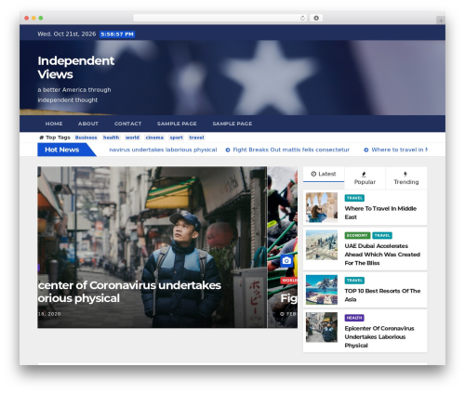
Task: Click the browser reload icon
Action: [x=302, y=18]
